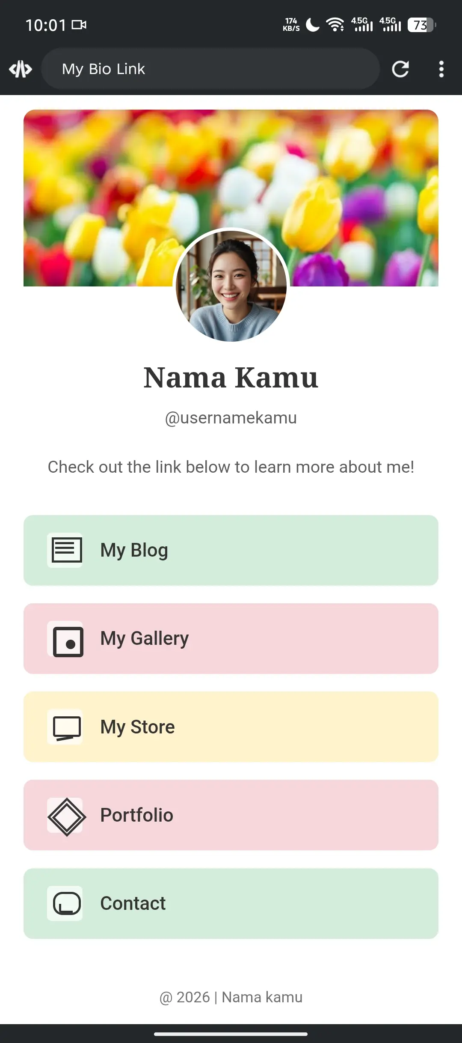Tap the My Bio Link address bar
The image size is (462, 1043).
(210, 69)
